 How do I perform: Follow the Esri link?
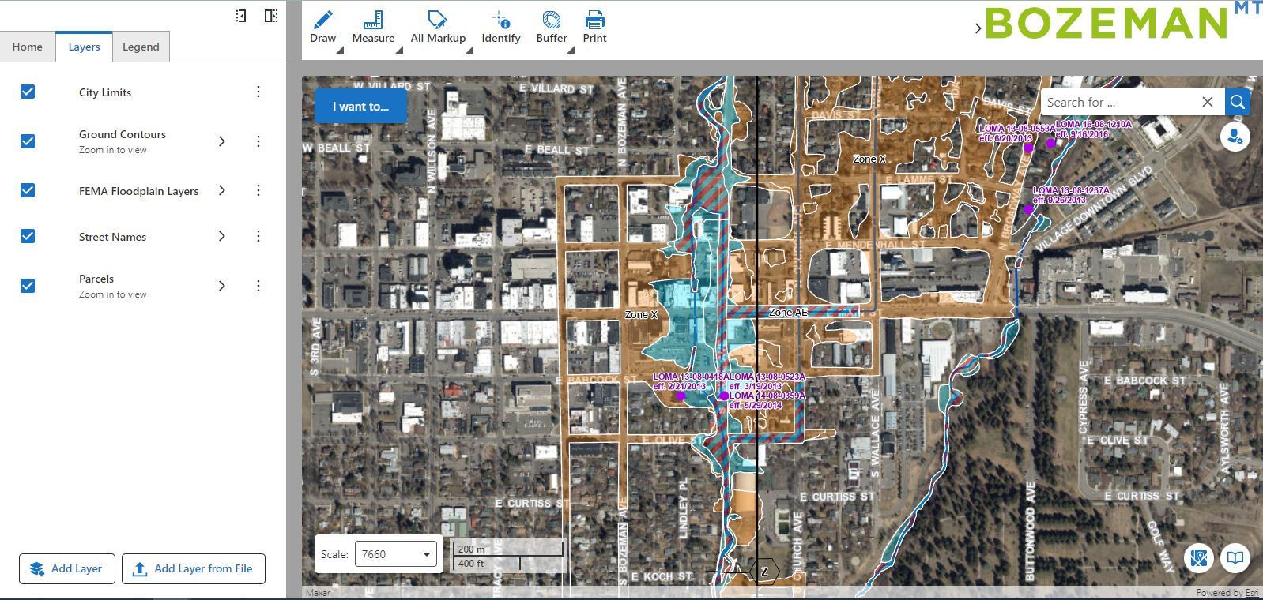click(x=1252, y=593)
